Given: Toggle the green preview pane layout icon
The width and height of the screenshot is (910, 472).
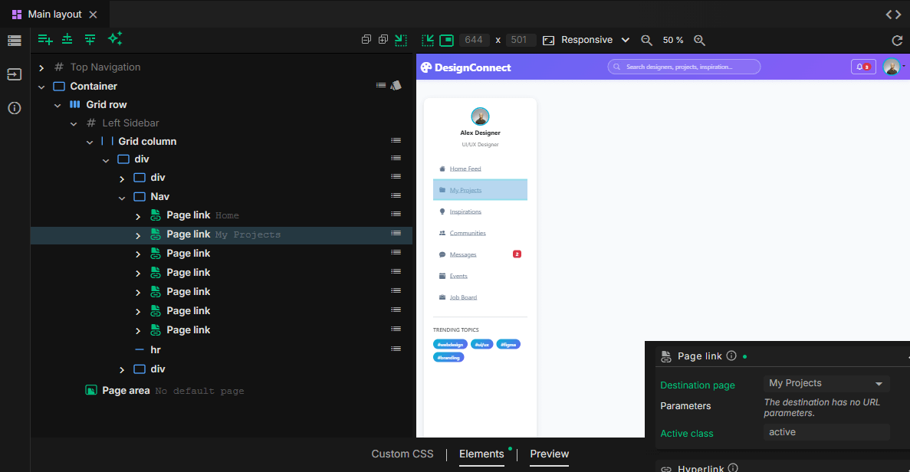Looking at the screenshot, I should (x=446, y=40).
